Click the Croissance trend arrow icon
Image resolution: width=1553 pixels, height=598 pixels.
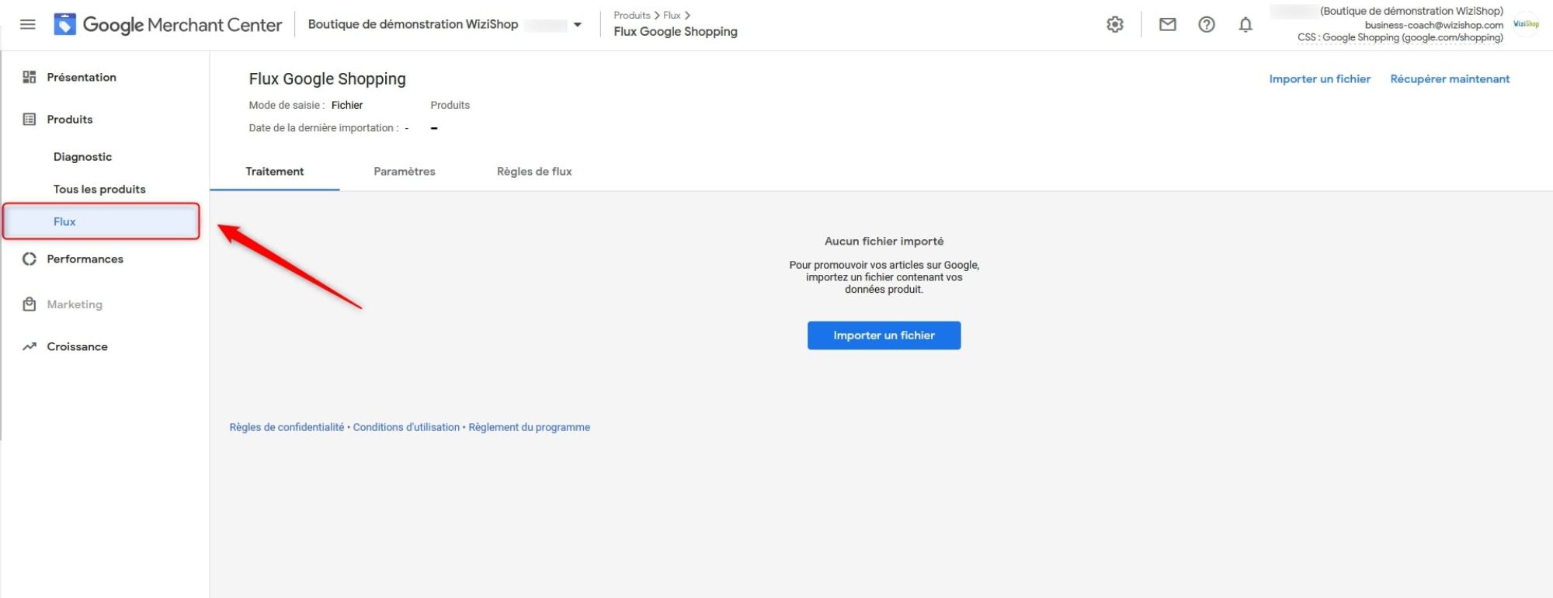[30, 346]
